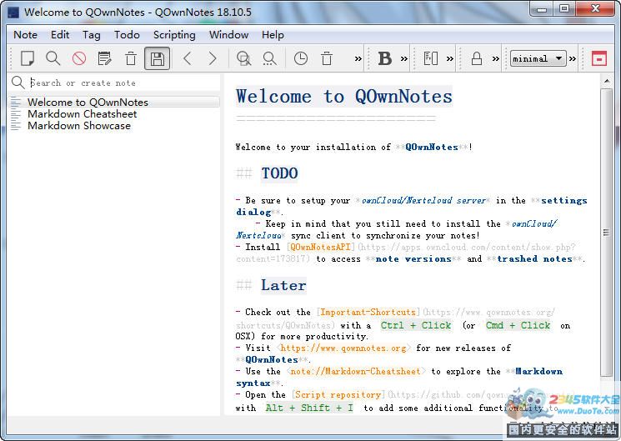Click the Search or create note field
This screenshot has width=621, height=441.
click(124, 83)
